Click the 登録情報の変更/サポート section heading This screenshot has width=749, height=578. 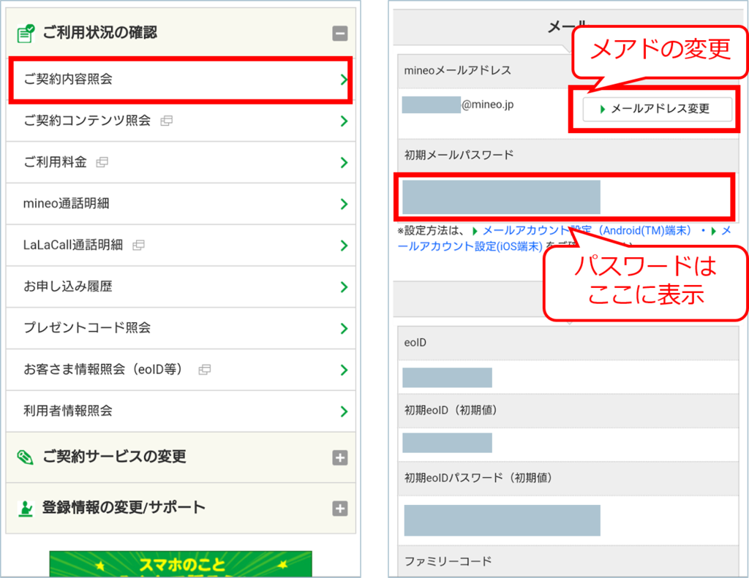(124, 507)
